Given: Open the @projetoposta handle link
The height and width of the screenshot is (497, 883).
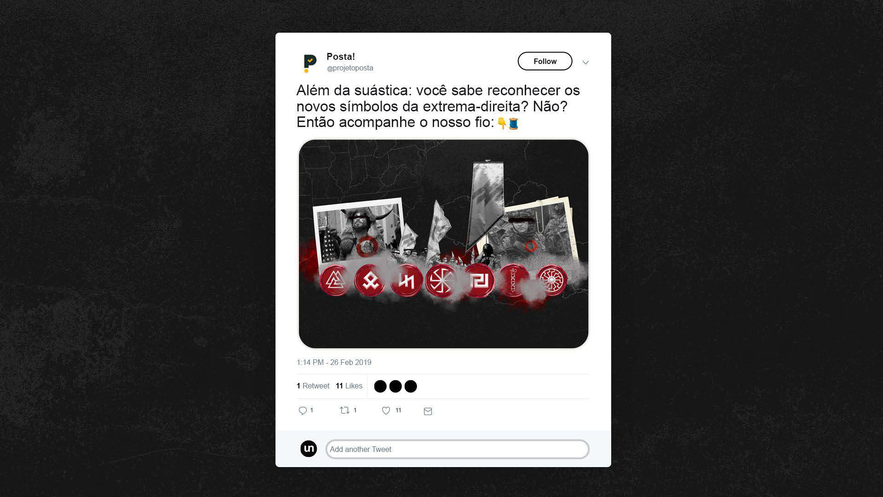Looking at the screenshot, I should pyautogui.click(x=350, y=68).
